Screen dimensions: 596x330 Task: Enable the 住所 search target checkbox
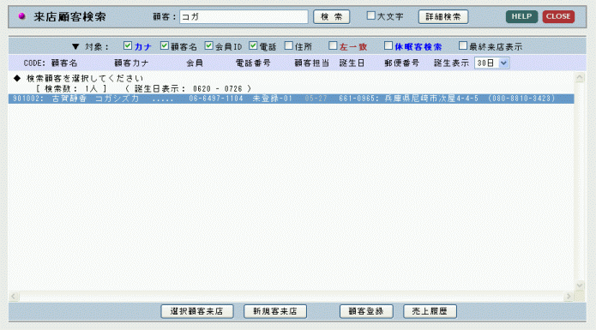pos(289,46)
